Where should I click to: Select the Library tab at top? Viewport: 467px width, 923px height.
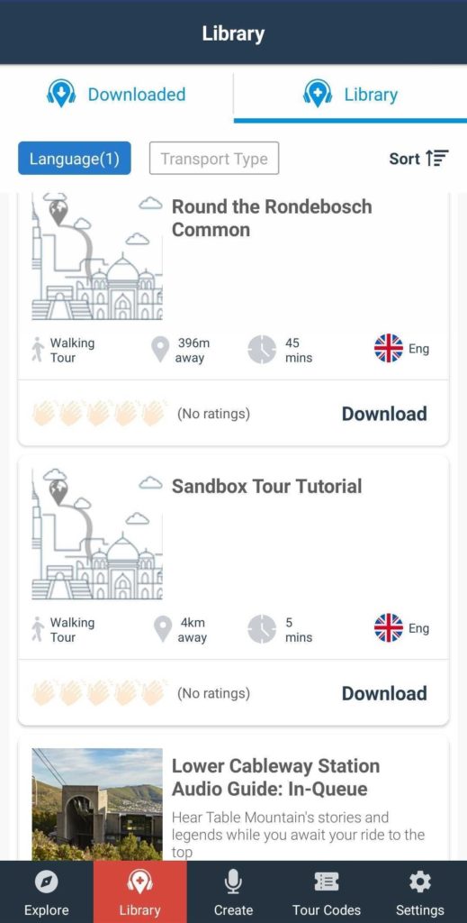(351, 94)
